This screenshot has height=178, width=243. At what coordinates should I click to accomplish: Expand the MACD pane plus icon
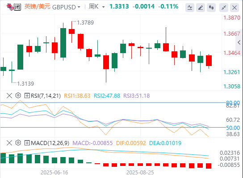(x=27, y=143)
